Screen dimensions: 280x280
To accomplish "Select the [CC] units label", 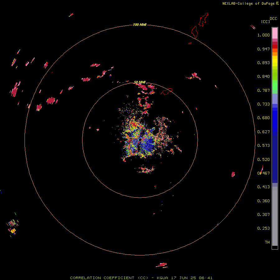I will coord(265,21).
